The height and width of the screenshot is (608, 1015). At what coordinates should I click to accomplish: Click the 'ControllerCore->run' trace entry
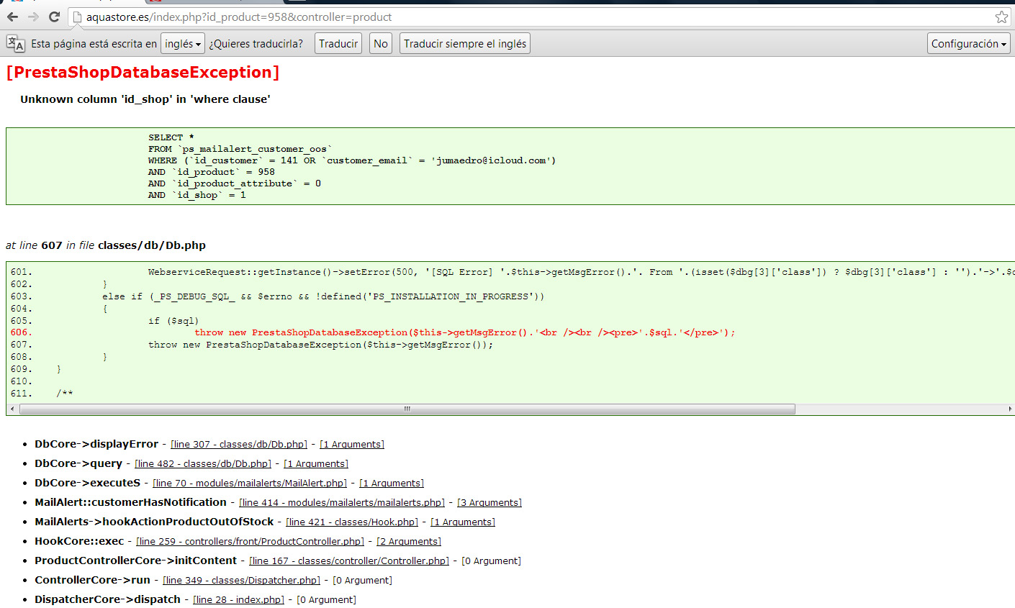92,580
